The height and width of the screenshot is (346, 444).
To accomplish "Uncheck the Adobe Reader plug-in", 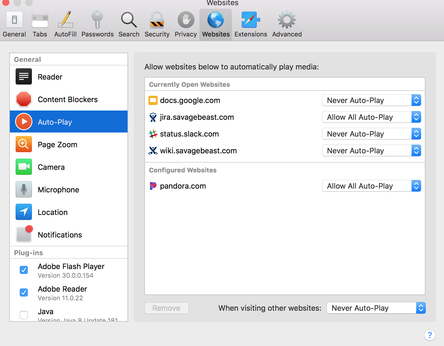I will click(24, 292).
